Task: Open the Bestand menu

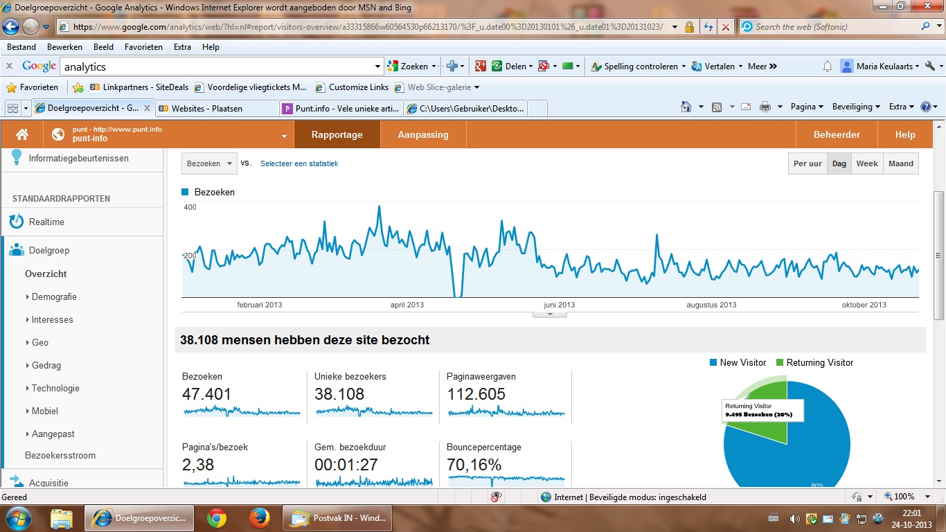Action: (21, 47)
